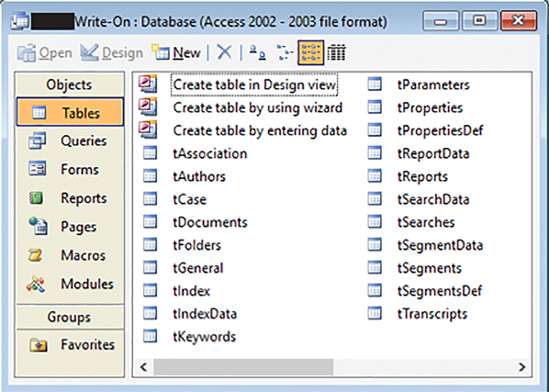Select Tables in Objects pane

coord(70,112)
